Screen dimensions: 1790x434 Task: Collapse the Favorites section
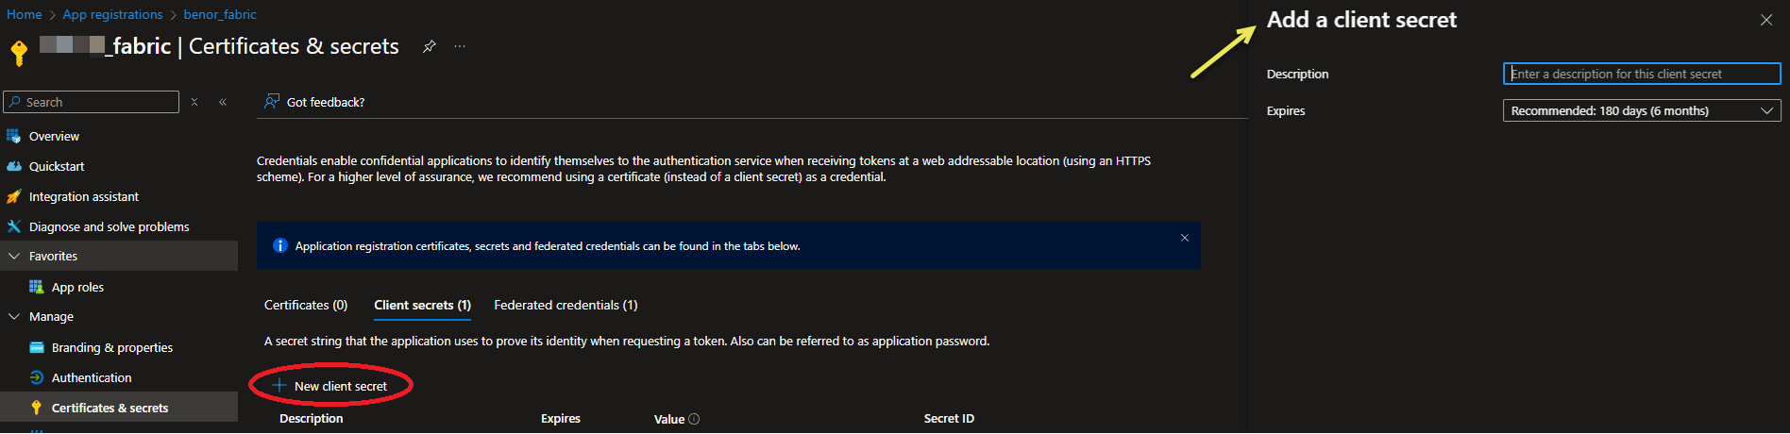[x=14, y=256]
